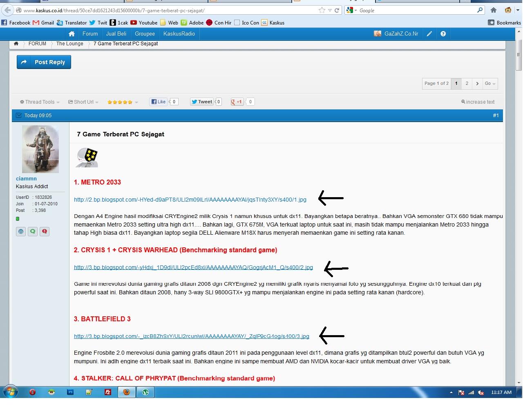Viewport: 523px width, 418px height.
Task: Click the Post Reply button
Action: click(x=44, y=62)
